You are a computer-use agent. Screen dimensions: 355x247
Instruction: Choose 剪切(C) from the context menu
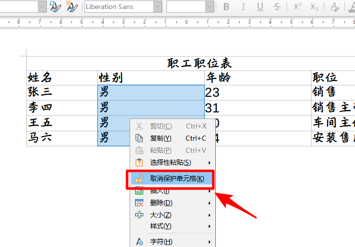click(x=173, y=126)
